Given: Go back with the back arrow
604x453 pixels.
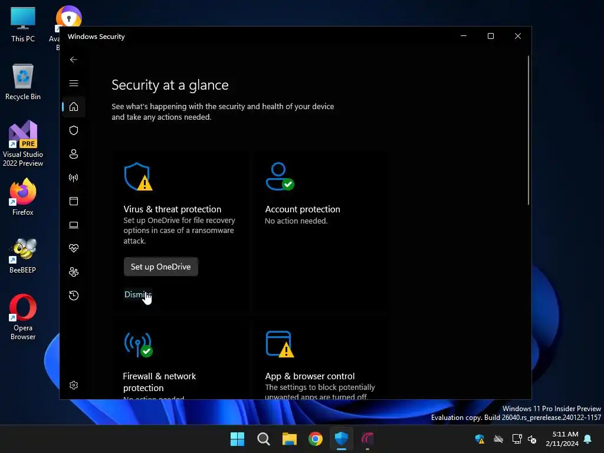Looking at the screenshot, I should click(x=74, y=60).
